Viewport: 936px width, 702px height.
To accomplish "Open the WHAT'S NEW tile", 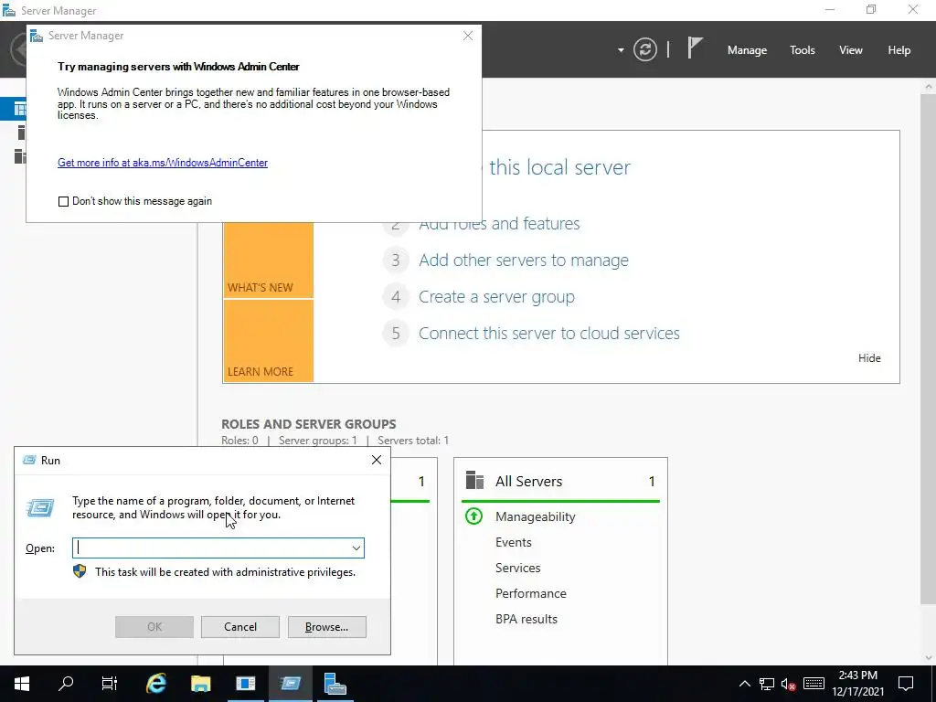I will (x=268, y=260).
